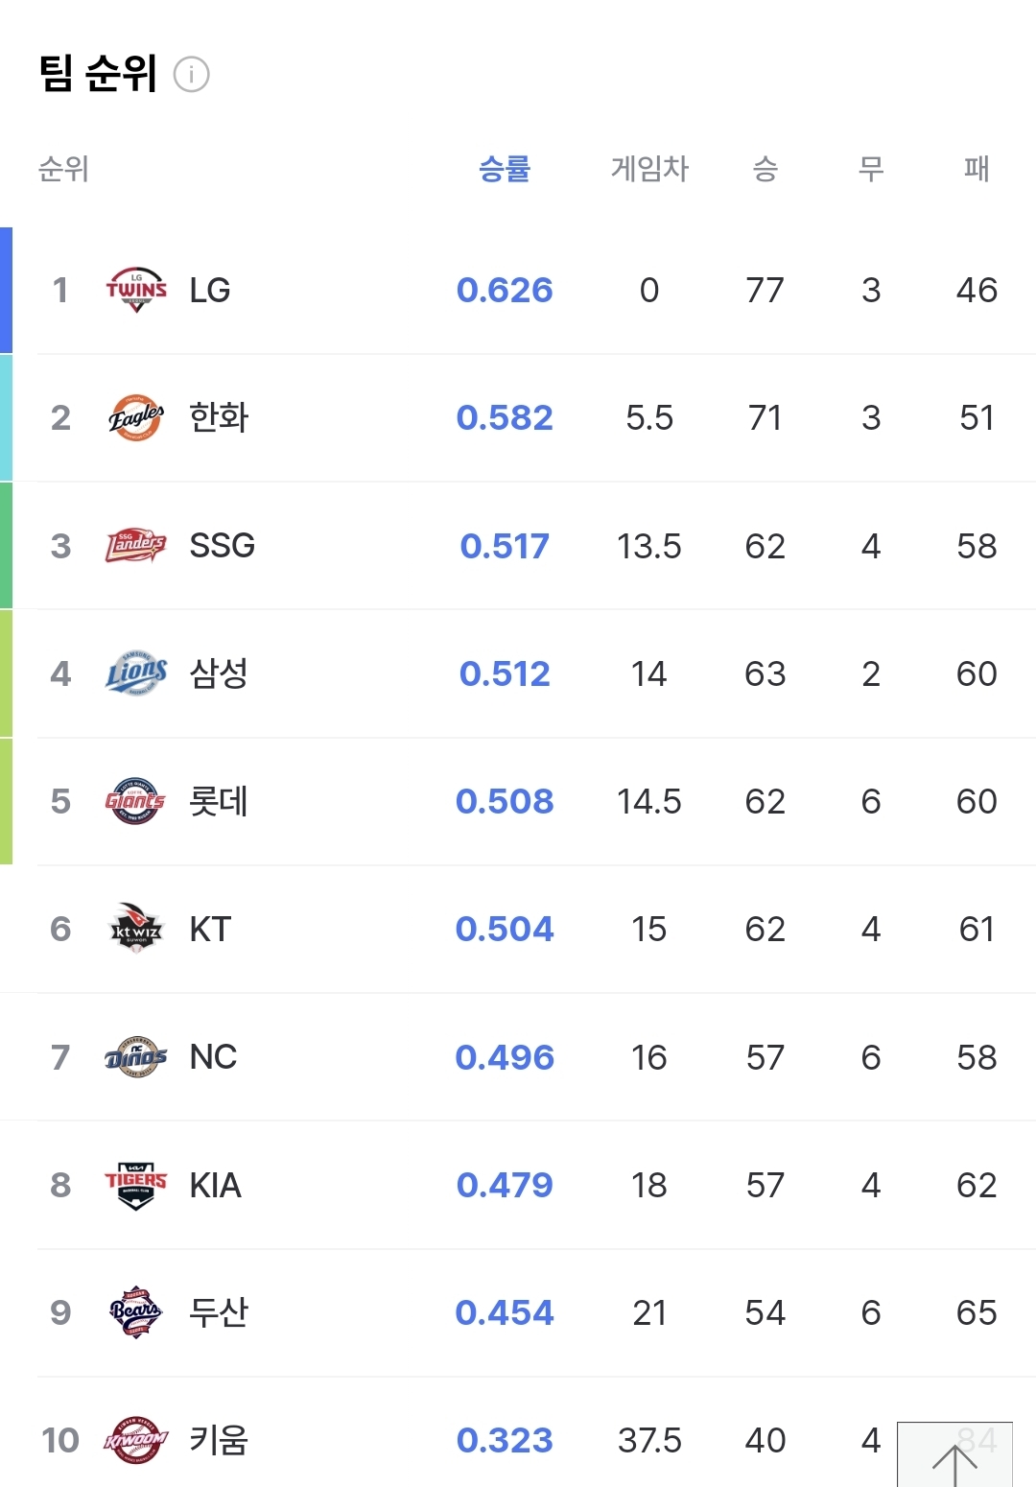Tap the Hanwha Eagles logo
This screenshot has width=1036, height=1487.
point(135,417)
